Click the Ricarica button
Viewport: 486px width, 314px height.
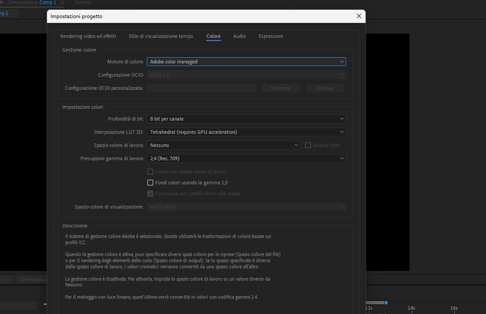(x=324, y=88)
